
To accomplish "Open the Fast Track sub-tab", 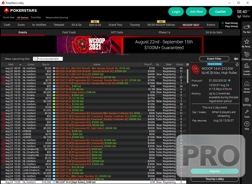I will coord(69,32).
